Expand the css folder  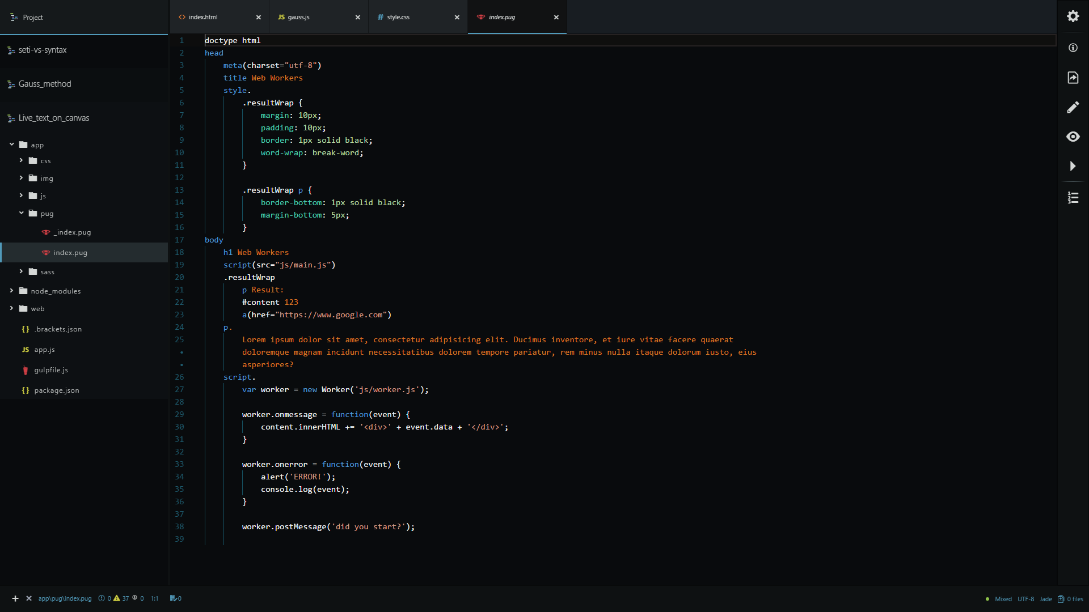click(x=22, y=160)
